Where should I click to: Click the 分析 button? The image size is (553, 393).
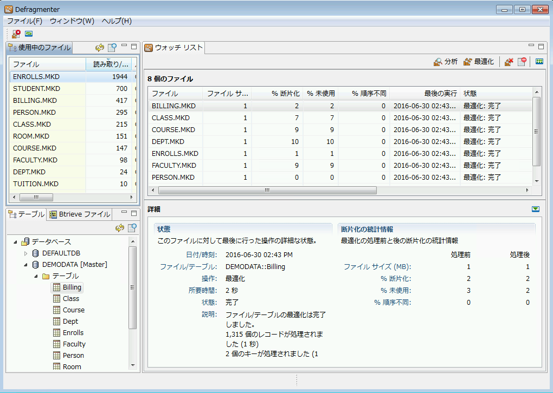pyautogui.click(x=446, y=62)
